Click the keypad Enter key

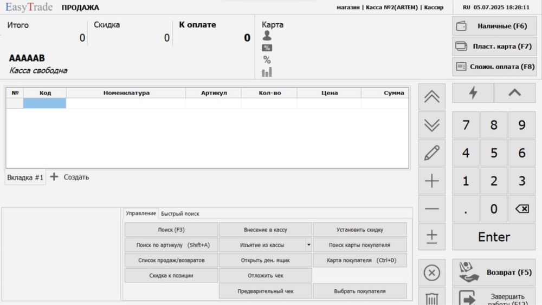pyautogui.click(x=494, y=237)
